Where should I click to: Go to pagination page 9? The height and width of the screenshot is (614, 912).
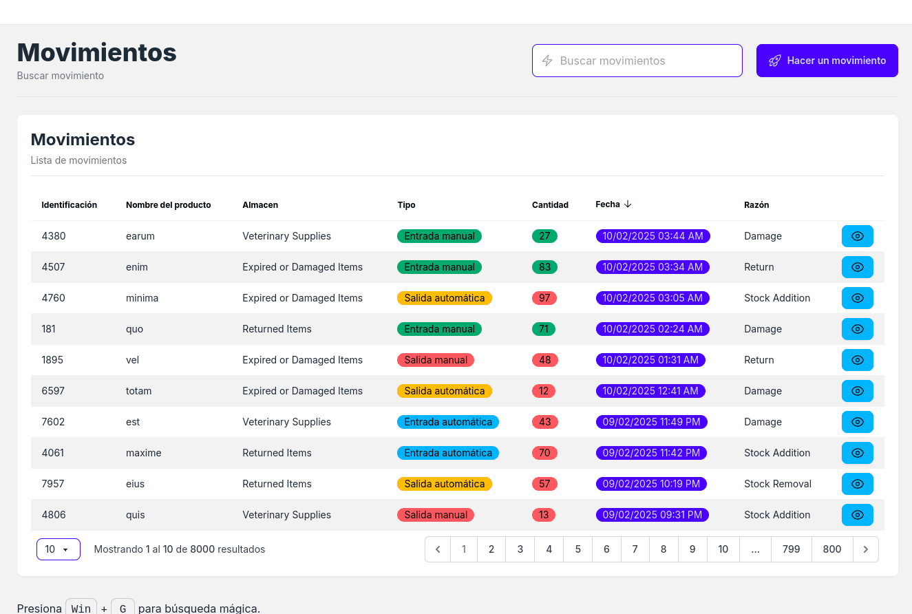pyautogui.click(x=692, y=549)
